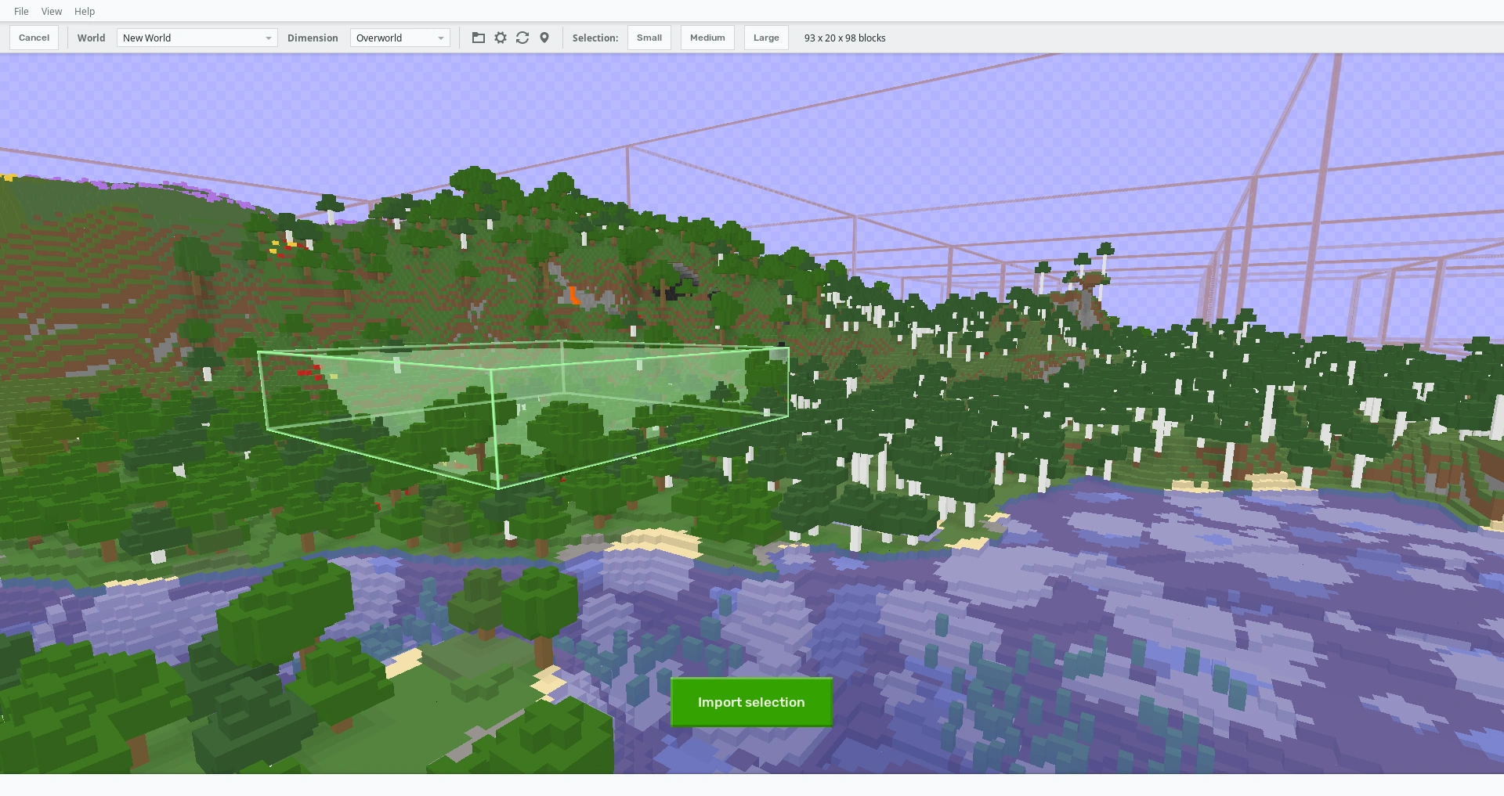This screenshot has height=796, width=1504.
Task: Click the green Import selection button
Action: [x=751, y=702]
